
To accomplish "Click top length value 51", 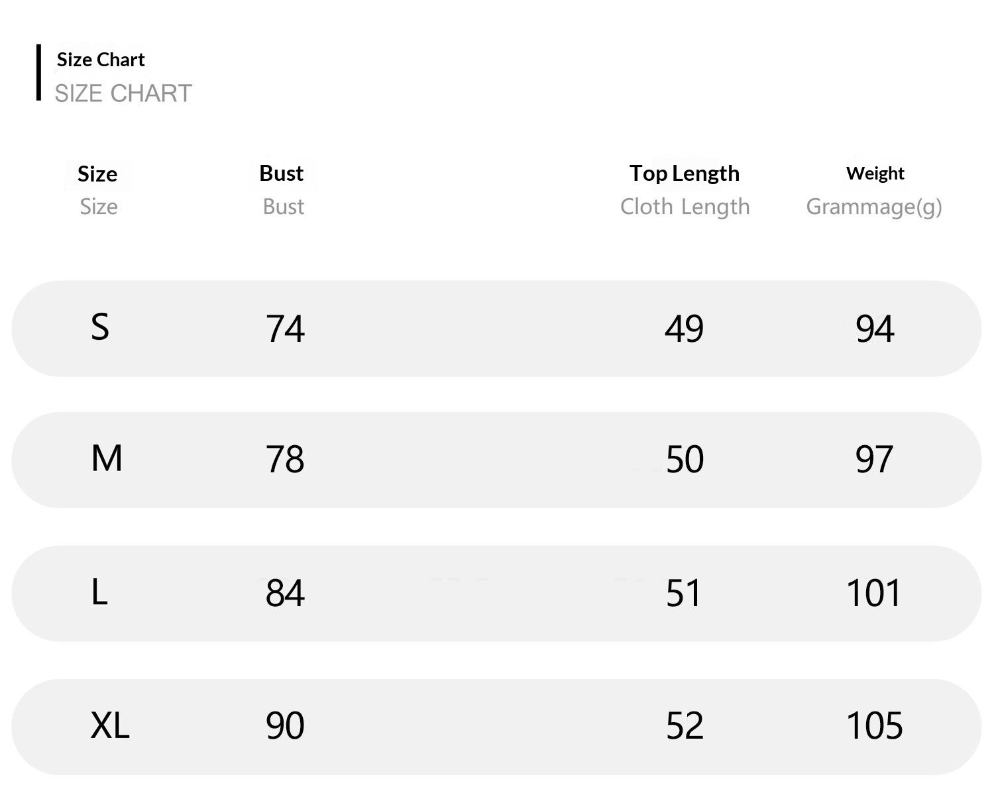I will pyautogui.click(x=683, y=593).
